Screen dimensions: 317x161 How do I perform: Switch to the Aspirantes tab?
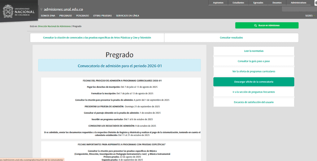(x=218, y=3)
